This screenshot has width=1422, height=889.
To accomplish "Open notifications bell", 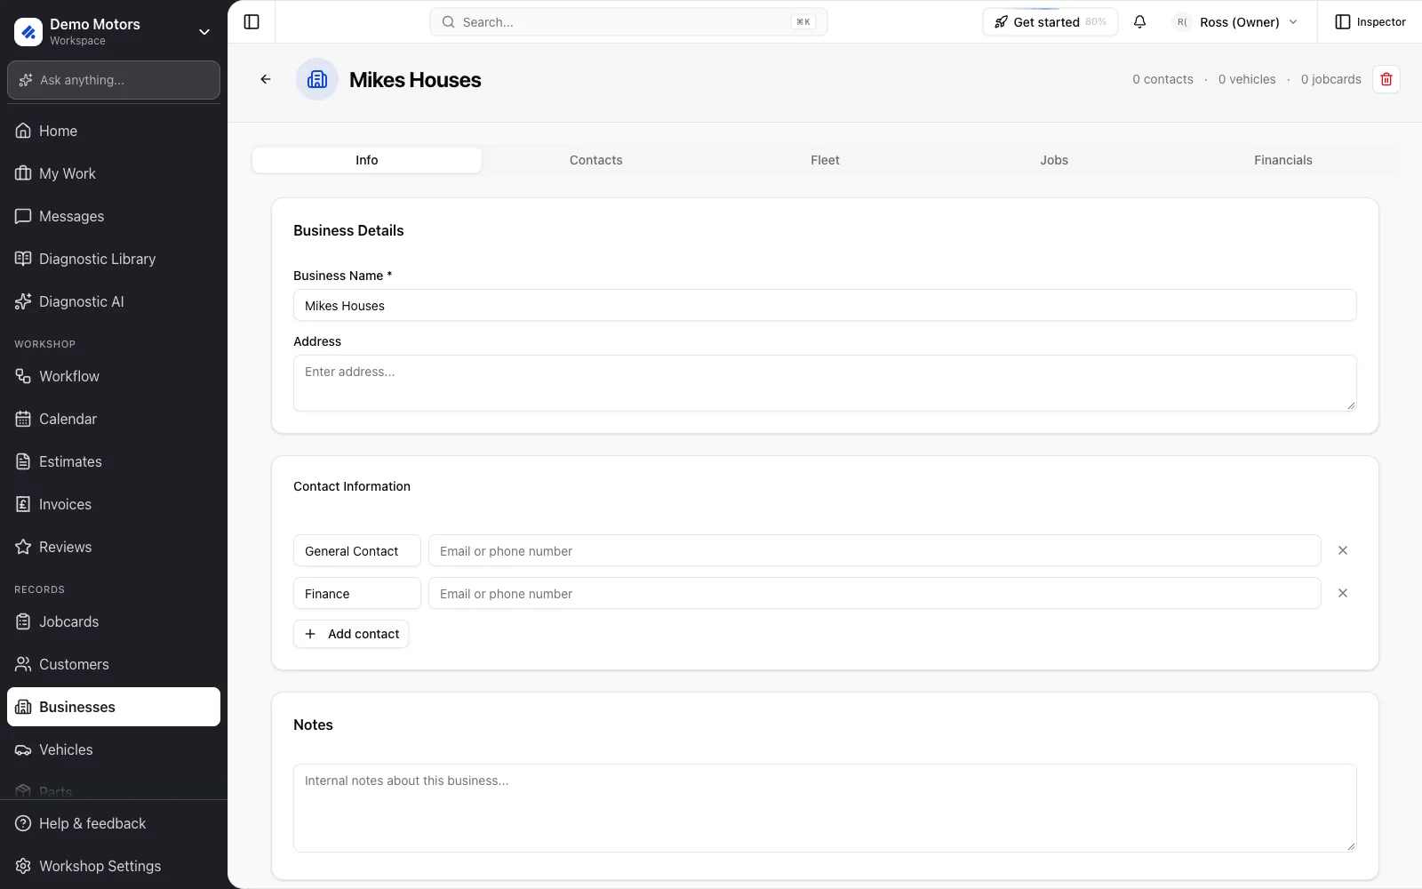I will click(x=1139, y=21).
